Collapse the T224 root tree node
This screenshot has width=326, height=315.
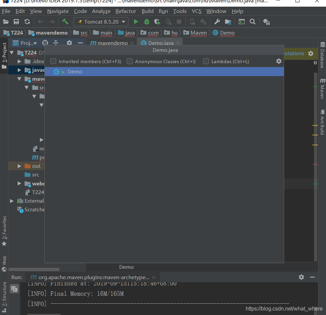point(12,52)
